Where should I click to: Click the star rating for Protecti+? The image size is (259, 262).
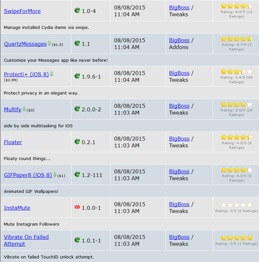[x=236, y=71]
